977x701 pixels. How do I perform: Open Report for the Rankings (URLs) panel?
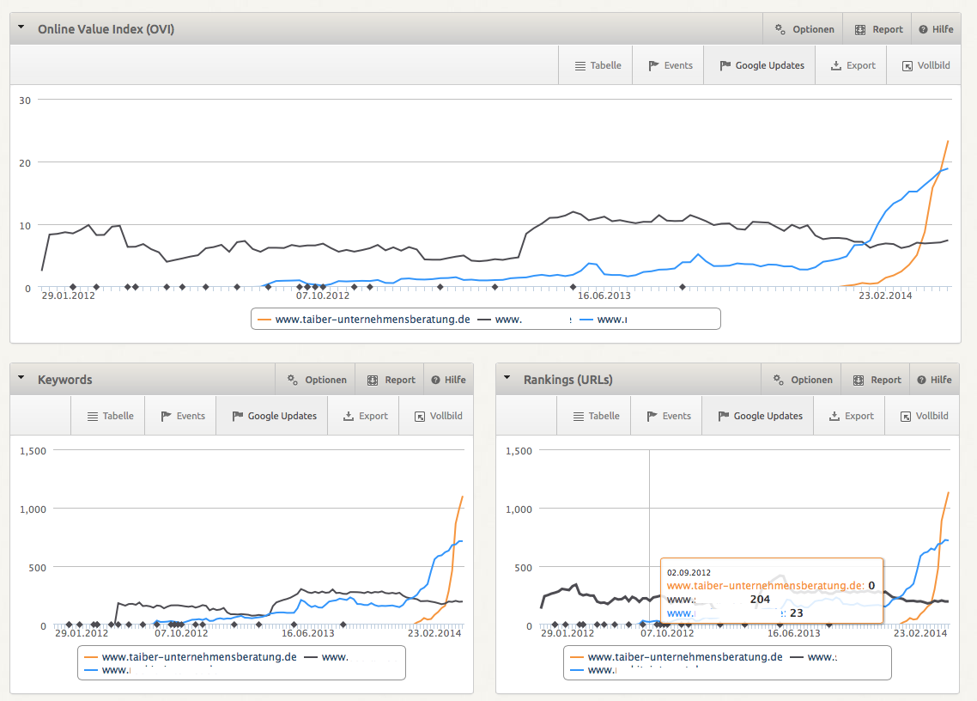pos(877,380)
